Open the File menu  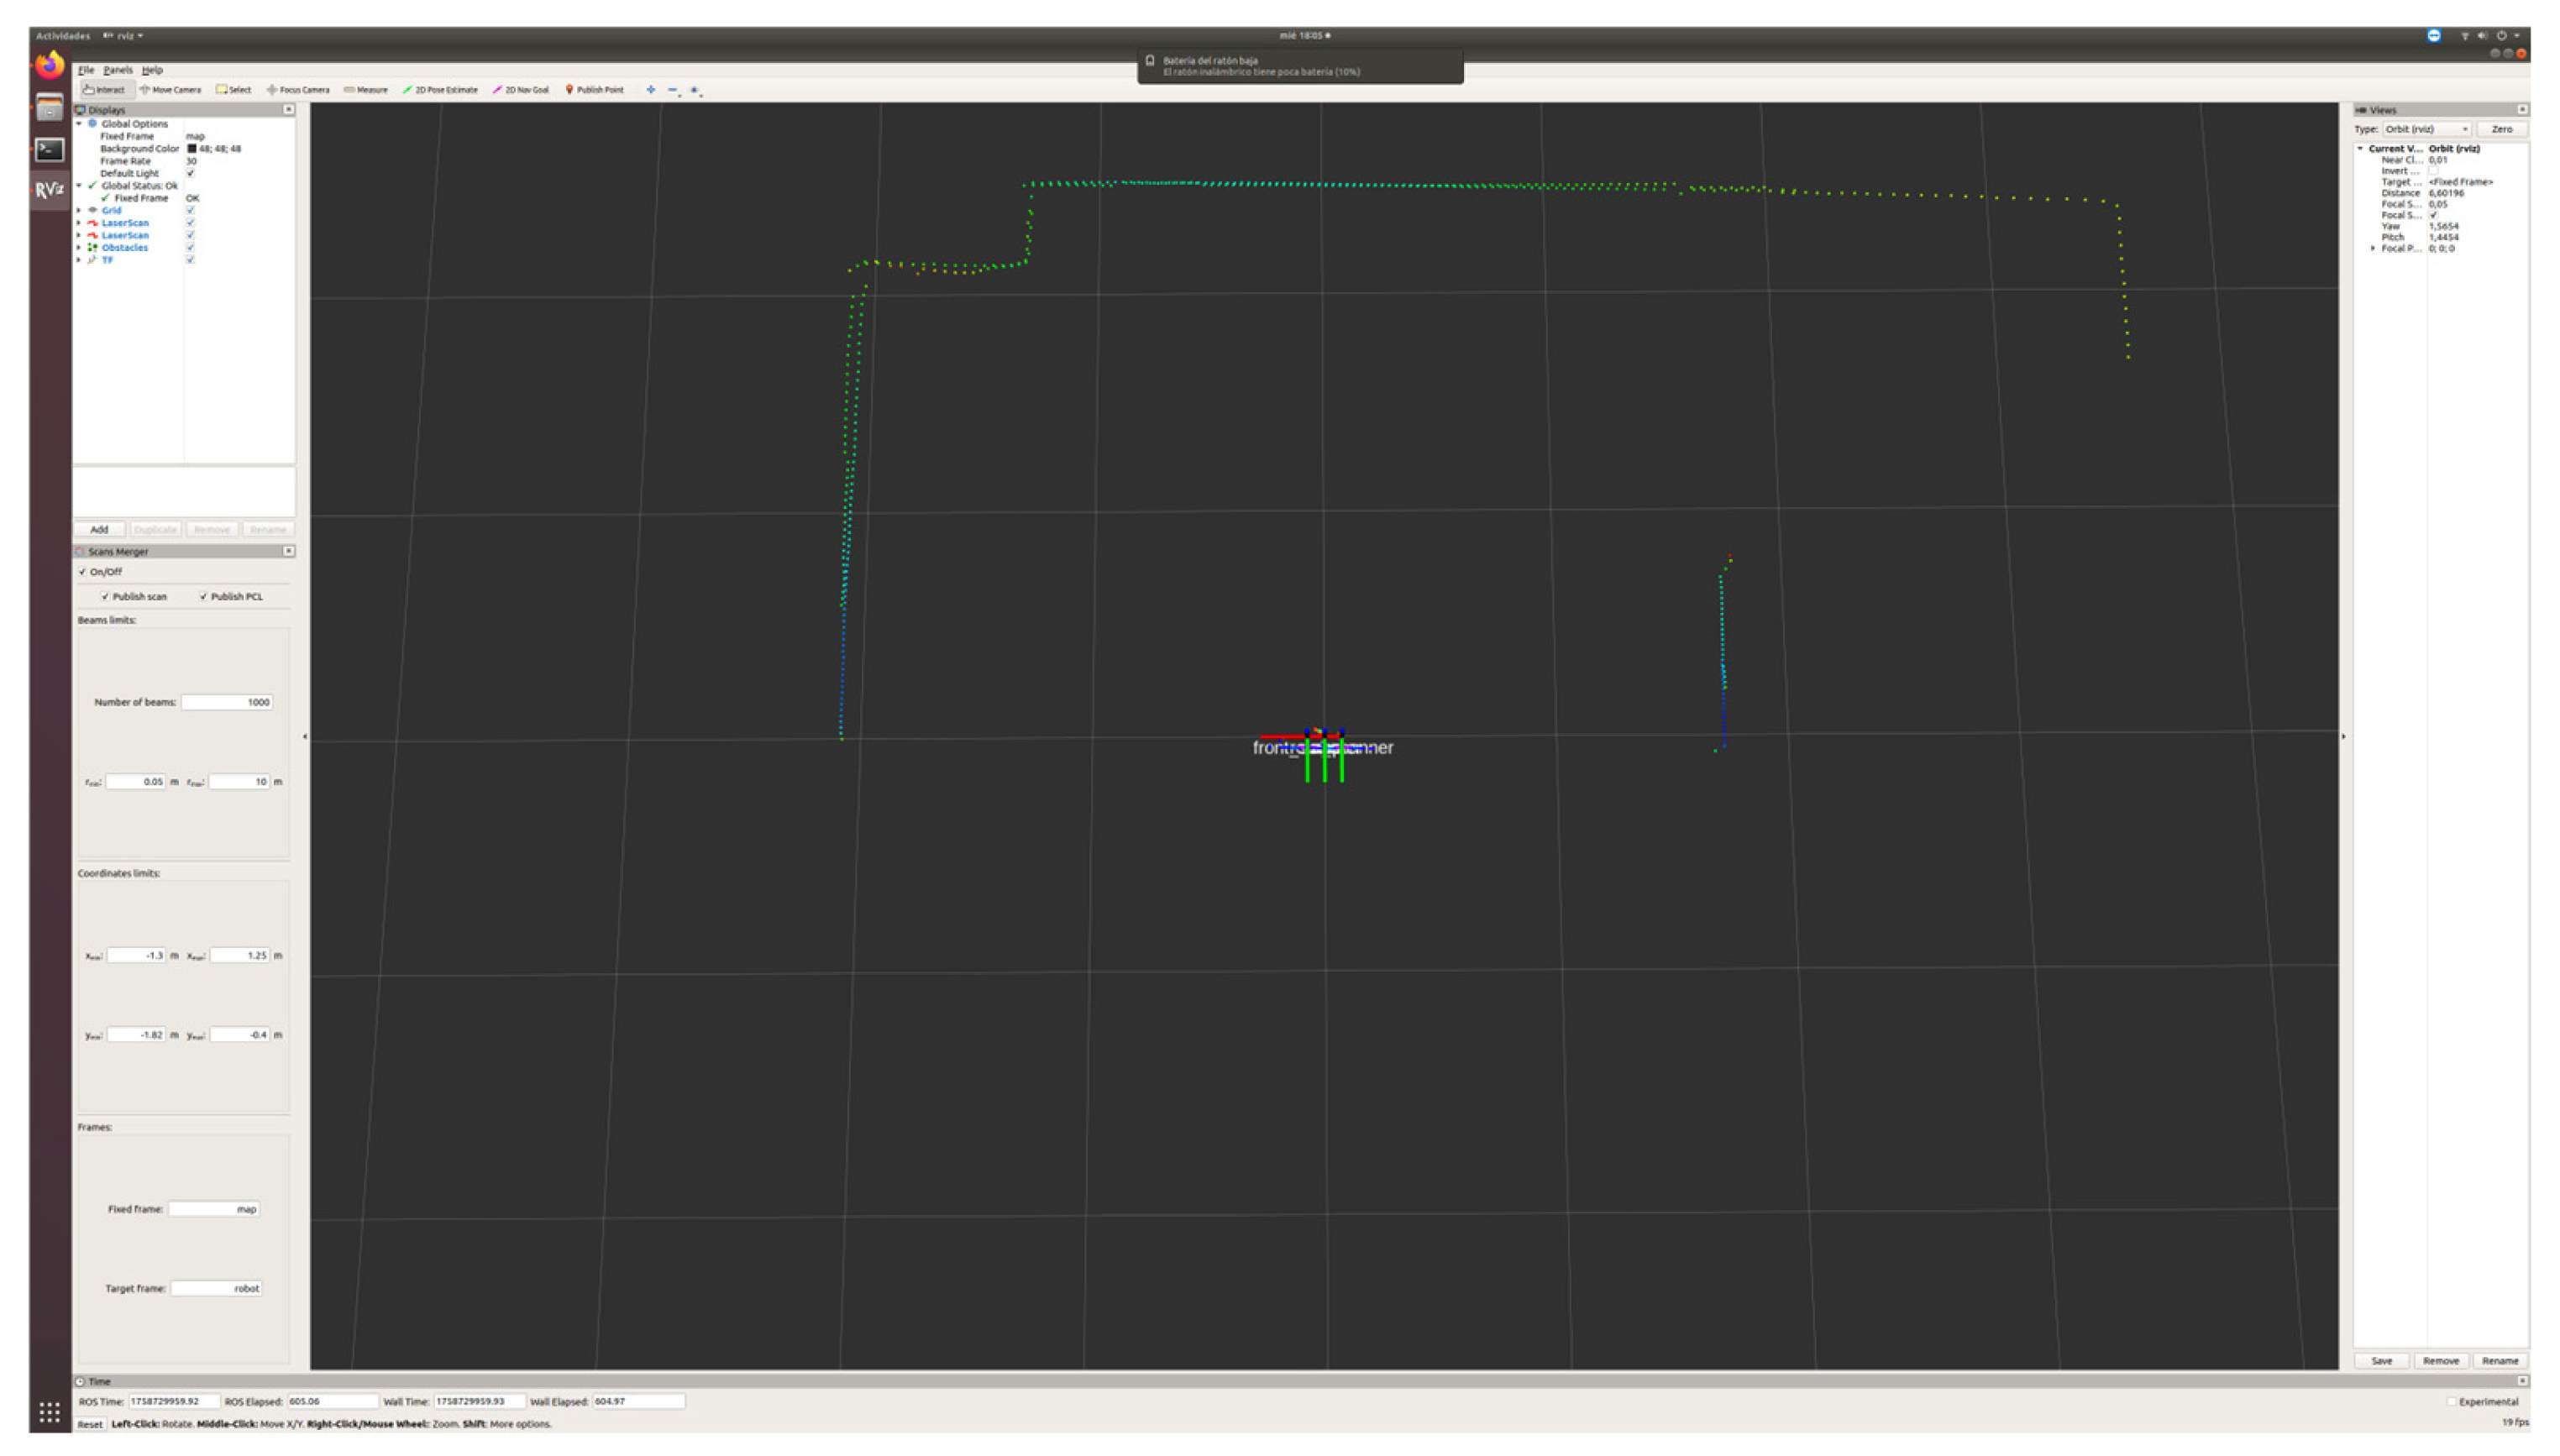(x=86, y=70)
